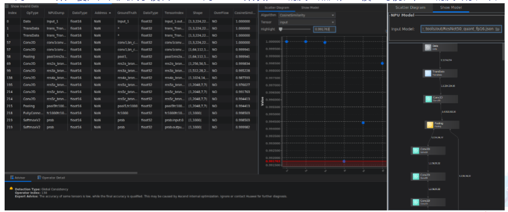Viewport: 508px width, 212px height.
Task: Click the edge label 1,3,224,224 in model graph
Action: pyautogui.click(x=446, y=61)
